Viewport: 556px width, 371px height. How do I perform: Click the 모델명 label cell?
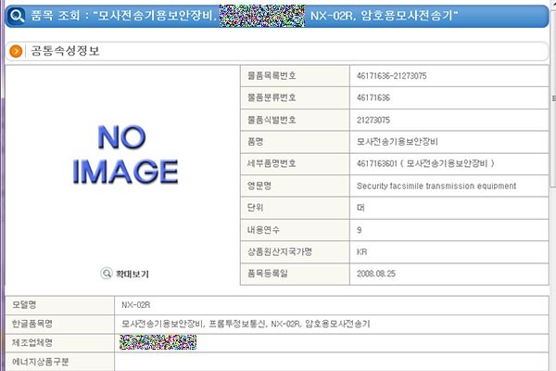click(60, 305)
